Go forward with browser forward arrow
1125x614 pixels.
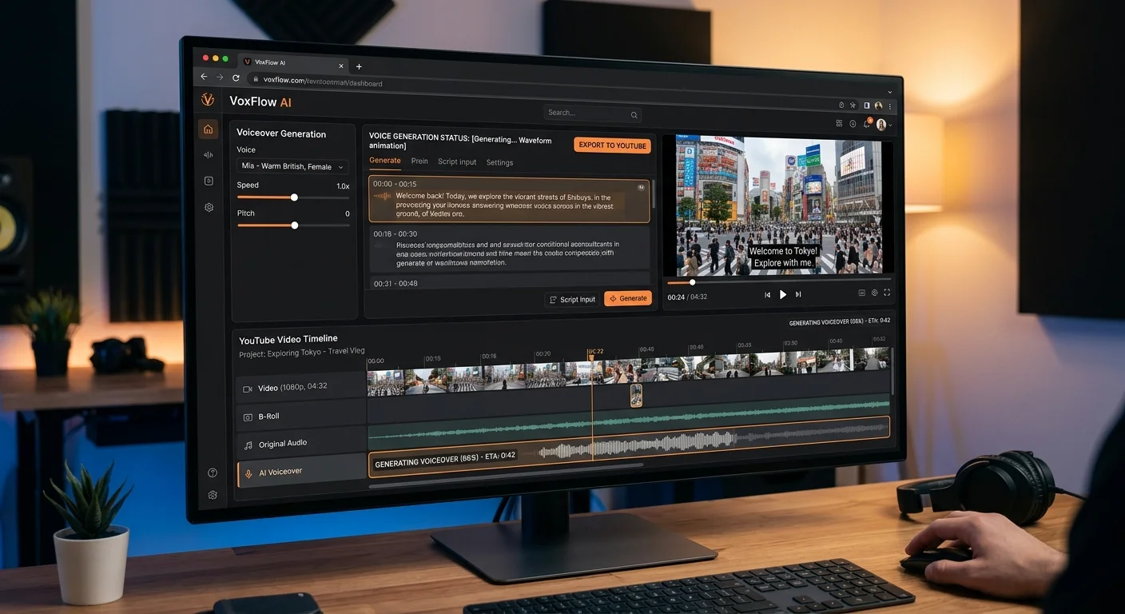[220, 77]
